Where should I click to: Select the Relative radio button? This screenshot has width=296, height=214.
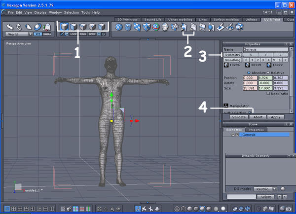(267, 72)
